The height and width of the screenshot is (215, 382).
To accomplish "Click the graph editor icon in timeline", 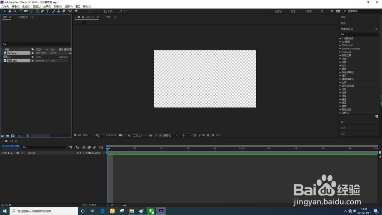I will pyautogui.click(x=101, y=147).
